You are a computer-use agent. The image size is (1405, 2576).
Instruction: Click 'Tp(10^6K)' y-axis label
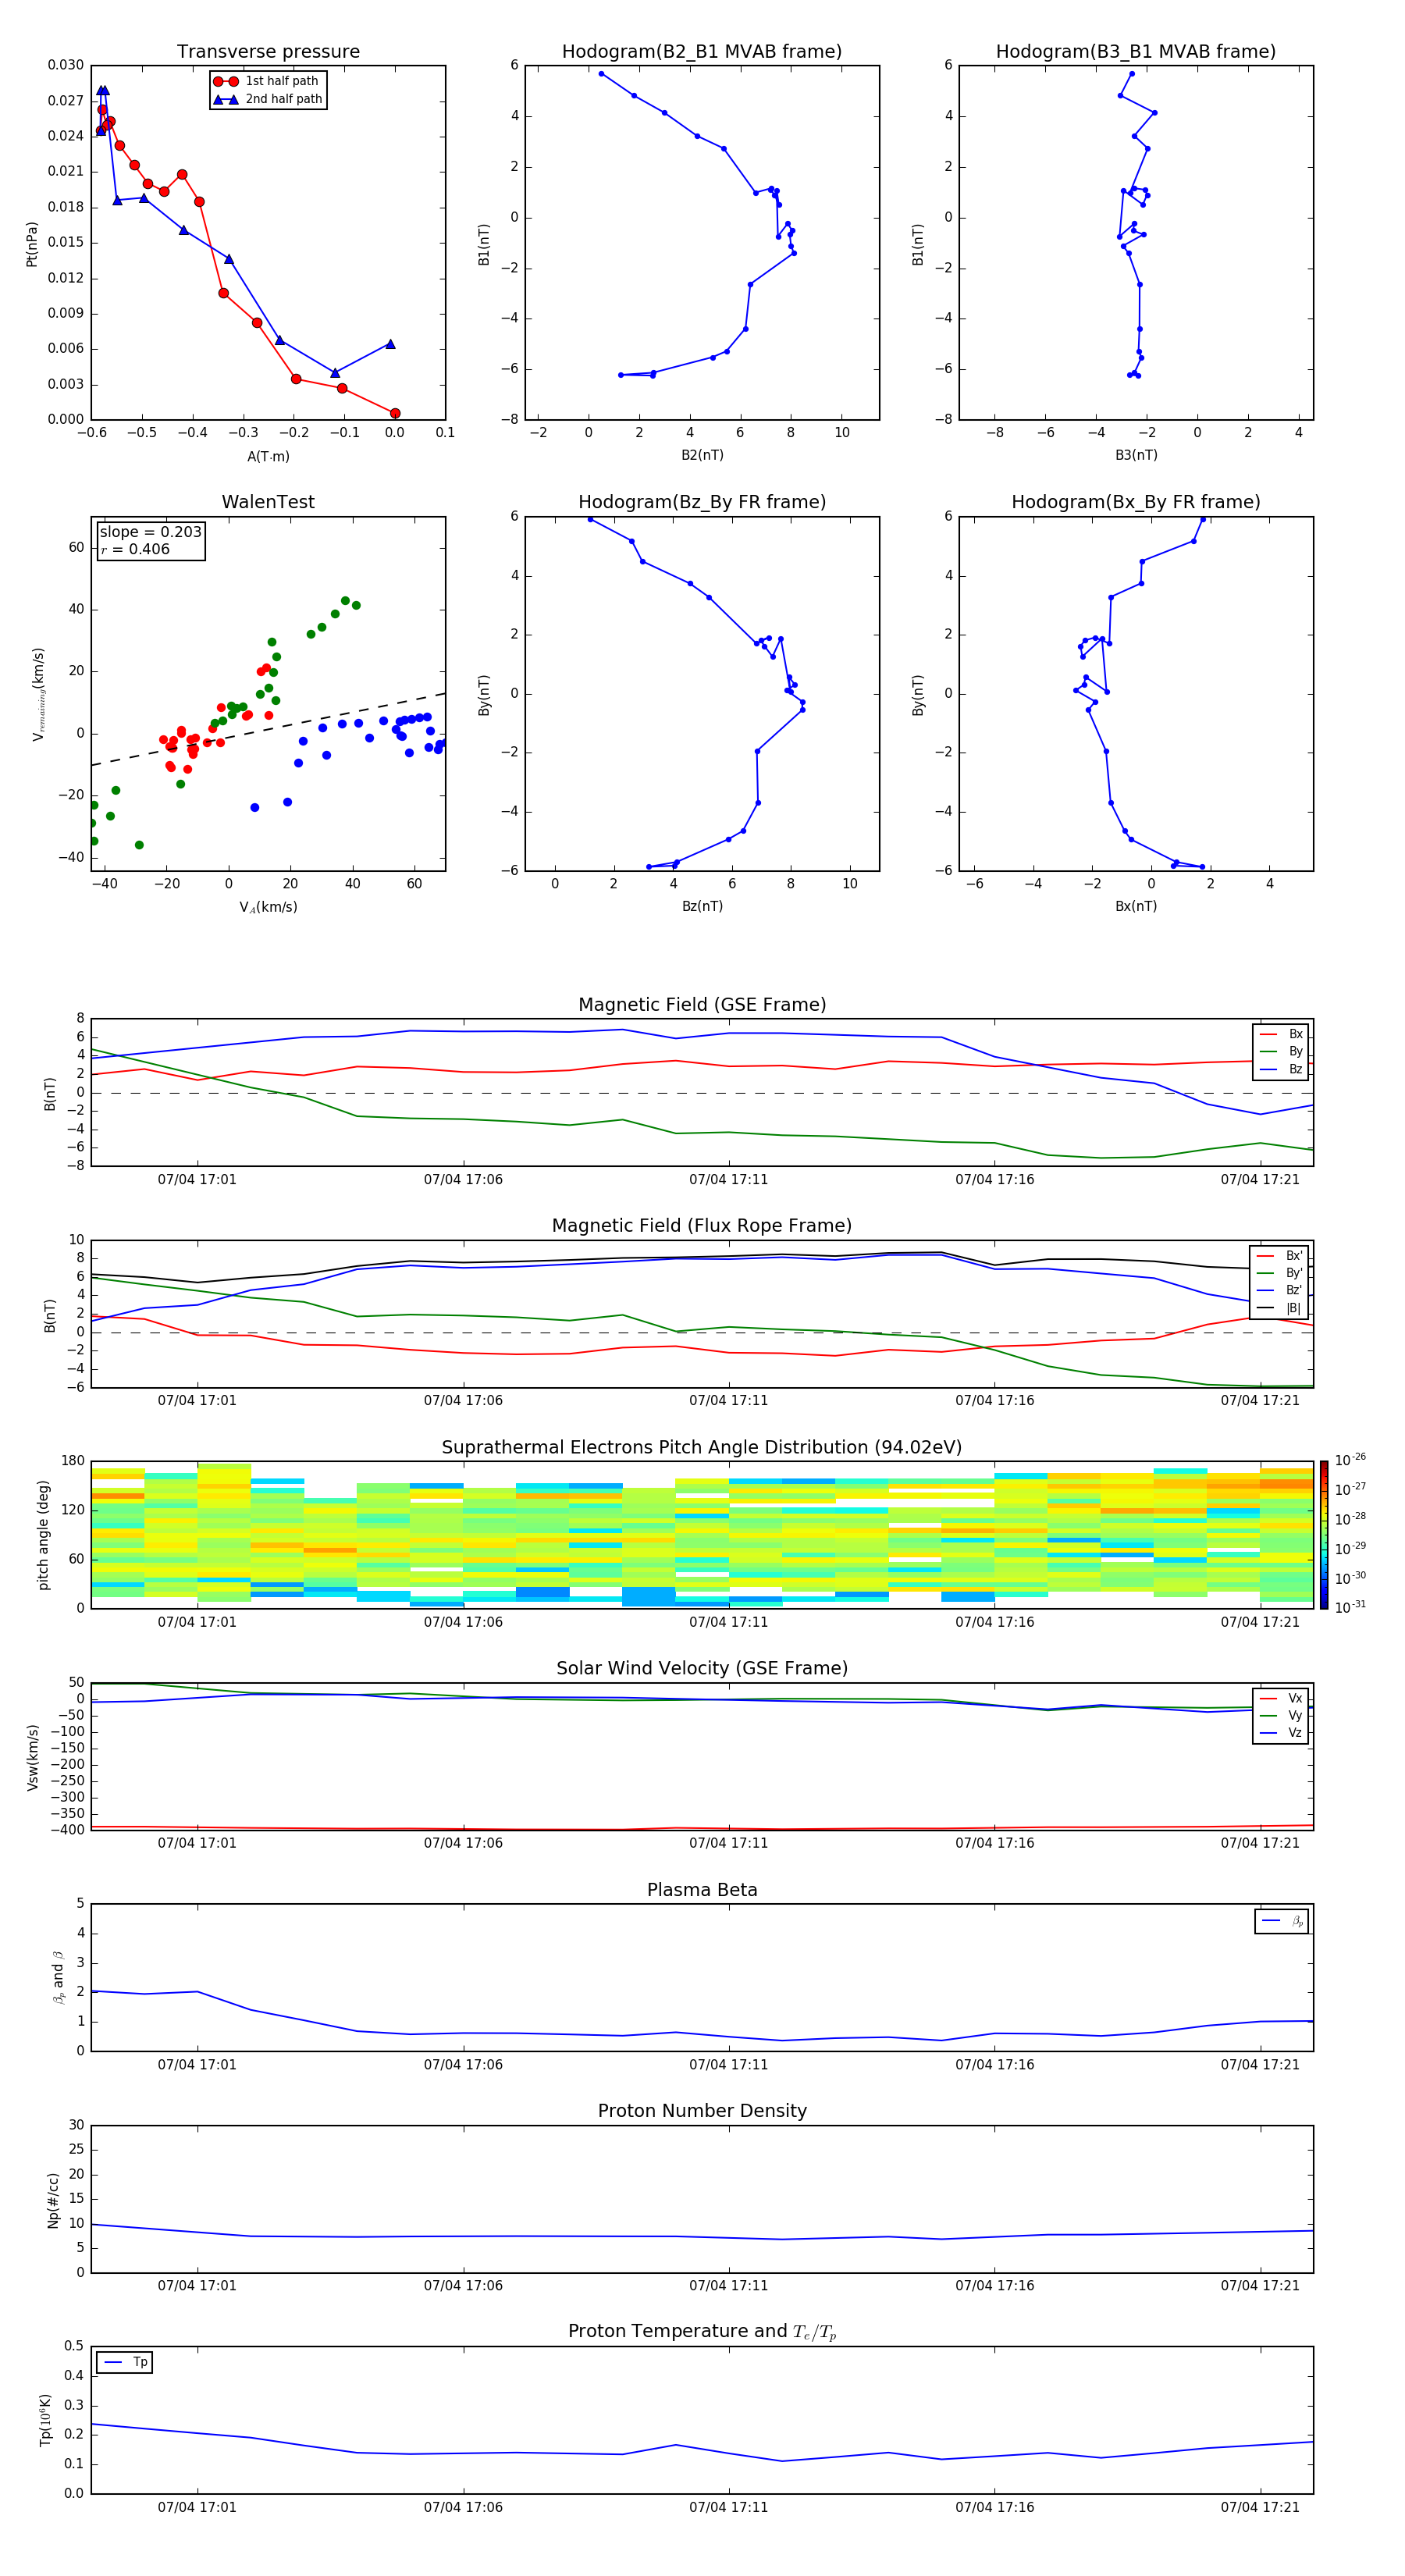click(x=45, y=2421)
